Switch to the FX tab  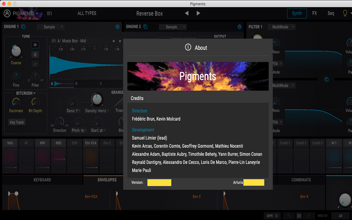[315, 13]
